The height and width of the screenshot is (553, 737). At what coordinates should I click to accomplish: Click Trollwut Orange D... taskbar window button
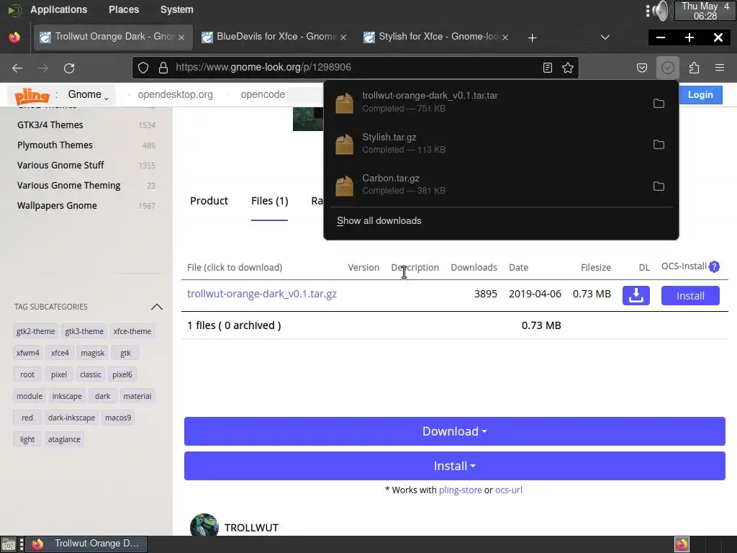(86, 544)
